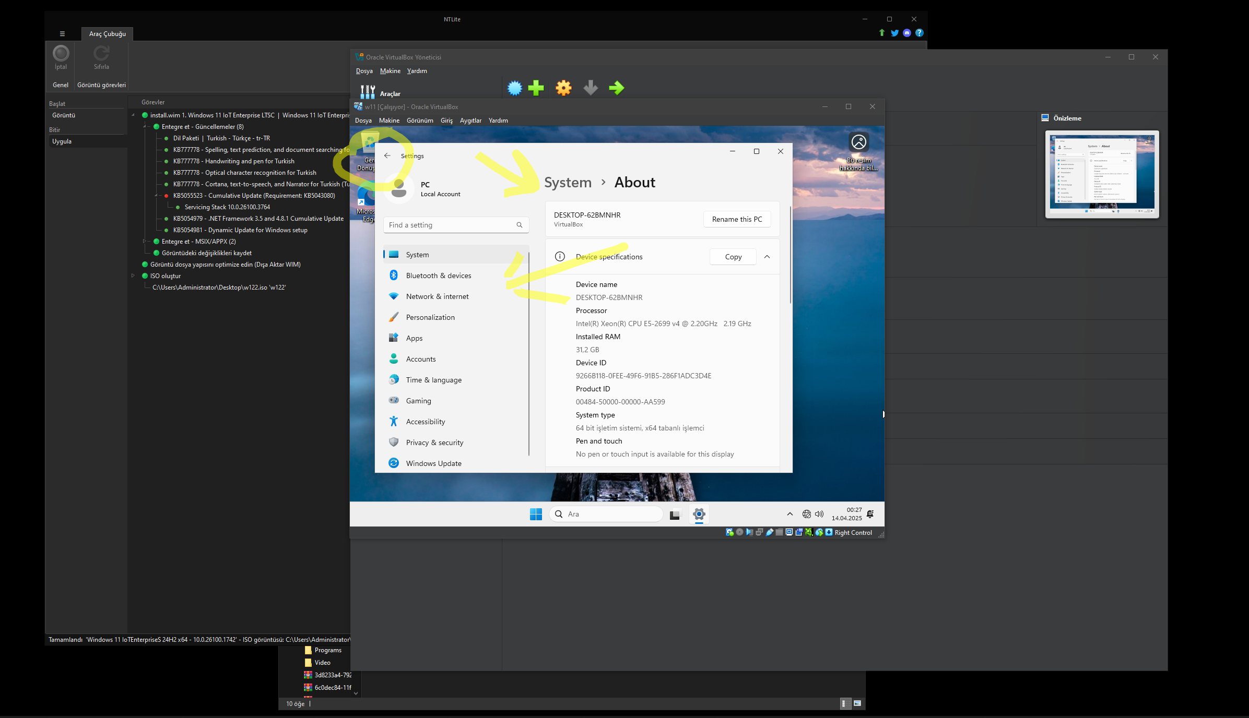Viewport: 1249px width, 718px height.
Task: Collapse KB5055523 Cumulative Update node
Action: [x=156, y=195]
